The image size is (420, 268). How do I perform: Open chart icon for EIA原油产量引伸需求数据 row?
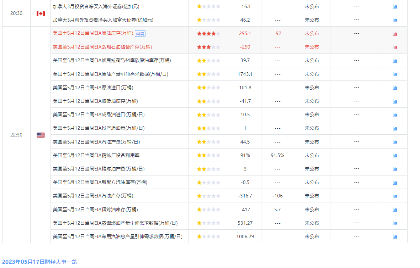pos(395,74)
